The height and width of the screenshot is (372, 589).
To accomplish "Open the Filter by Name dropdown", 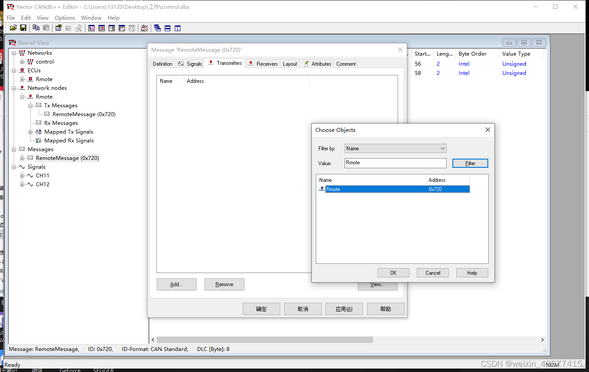I will pos(395,149).
